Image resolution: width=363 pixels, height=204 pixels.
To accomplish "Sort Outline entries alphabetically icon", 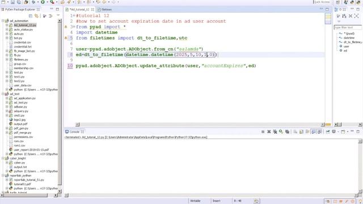I will tap(344, 16).
